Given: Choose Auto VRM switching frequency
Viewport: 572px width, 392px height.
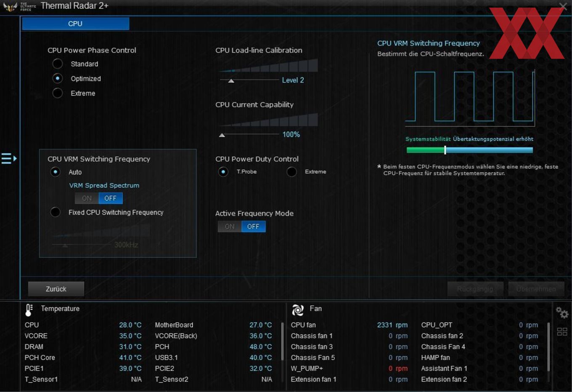Looking at the screenshot, I should (55, 172).
